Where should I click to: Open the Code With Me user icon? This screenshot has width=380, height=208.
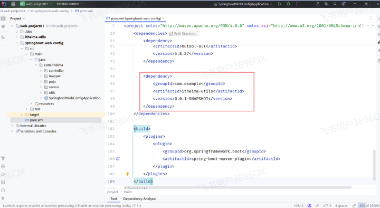tap(318, 4)
